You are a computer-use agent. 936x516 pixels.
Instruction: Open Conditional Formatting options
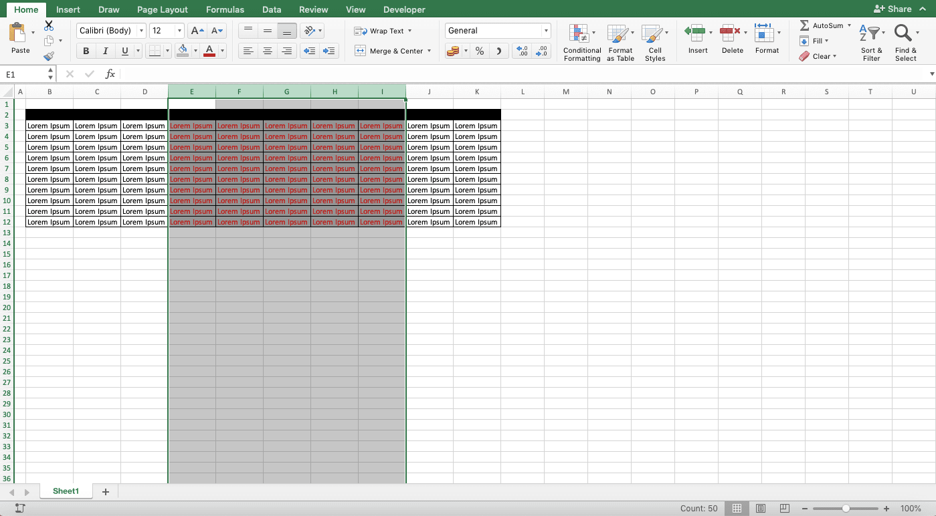click(581, 41)
